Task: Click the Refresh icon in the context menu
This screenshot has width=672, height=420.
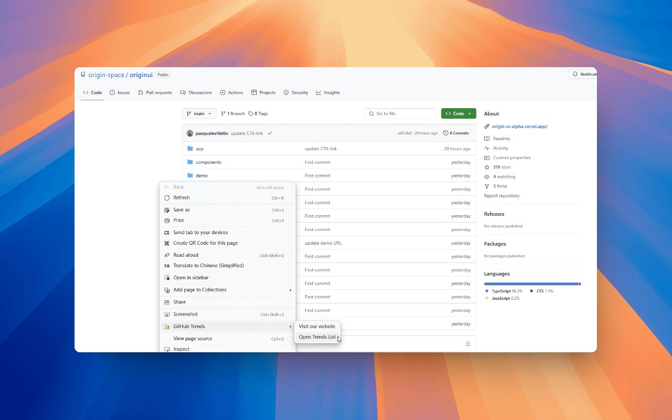Action: pos(167,198)
